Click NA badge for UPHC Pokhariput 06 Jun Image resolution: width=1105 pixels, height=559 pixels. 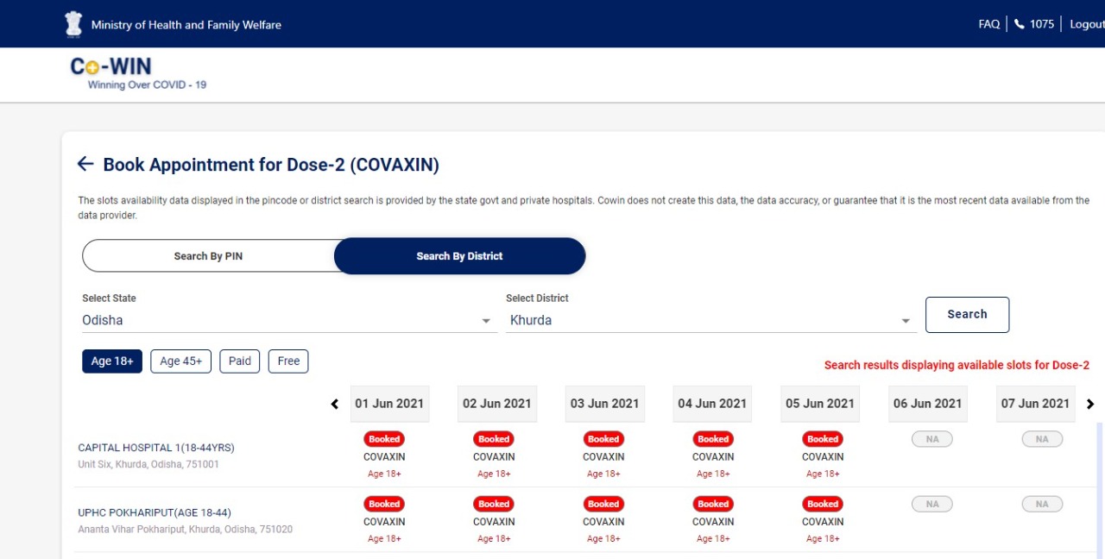931,504
